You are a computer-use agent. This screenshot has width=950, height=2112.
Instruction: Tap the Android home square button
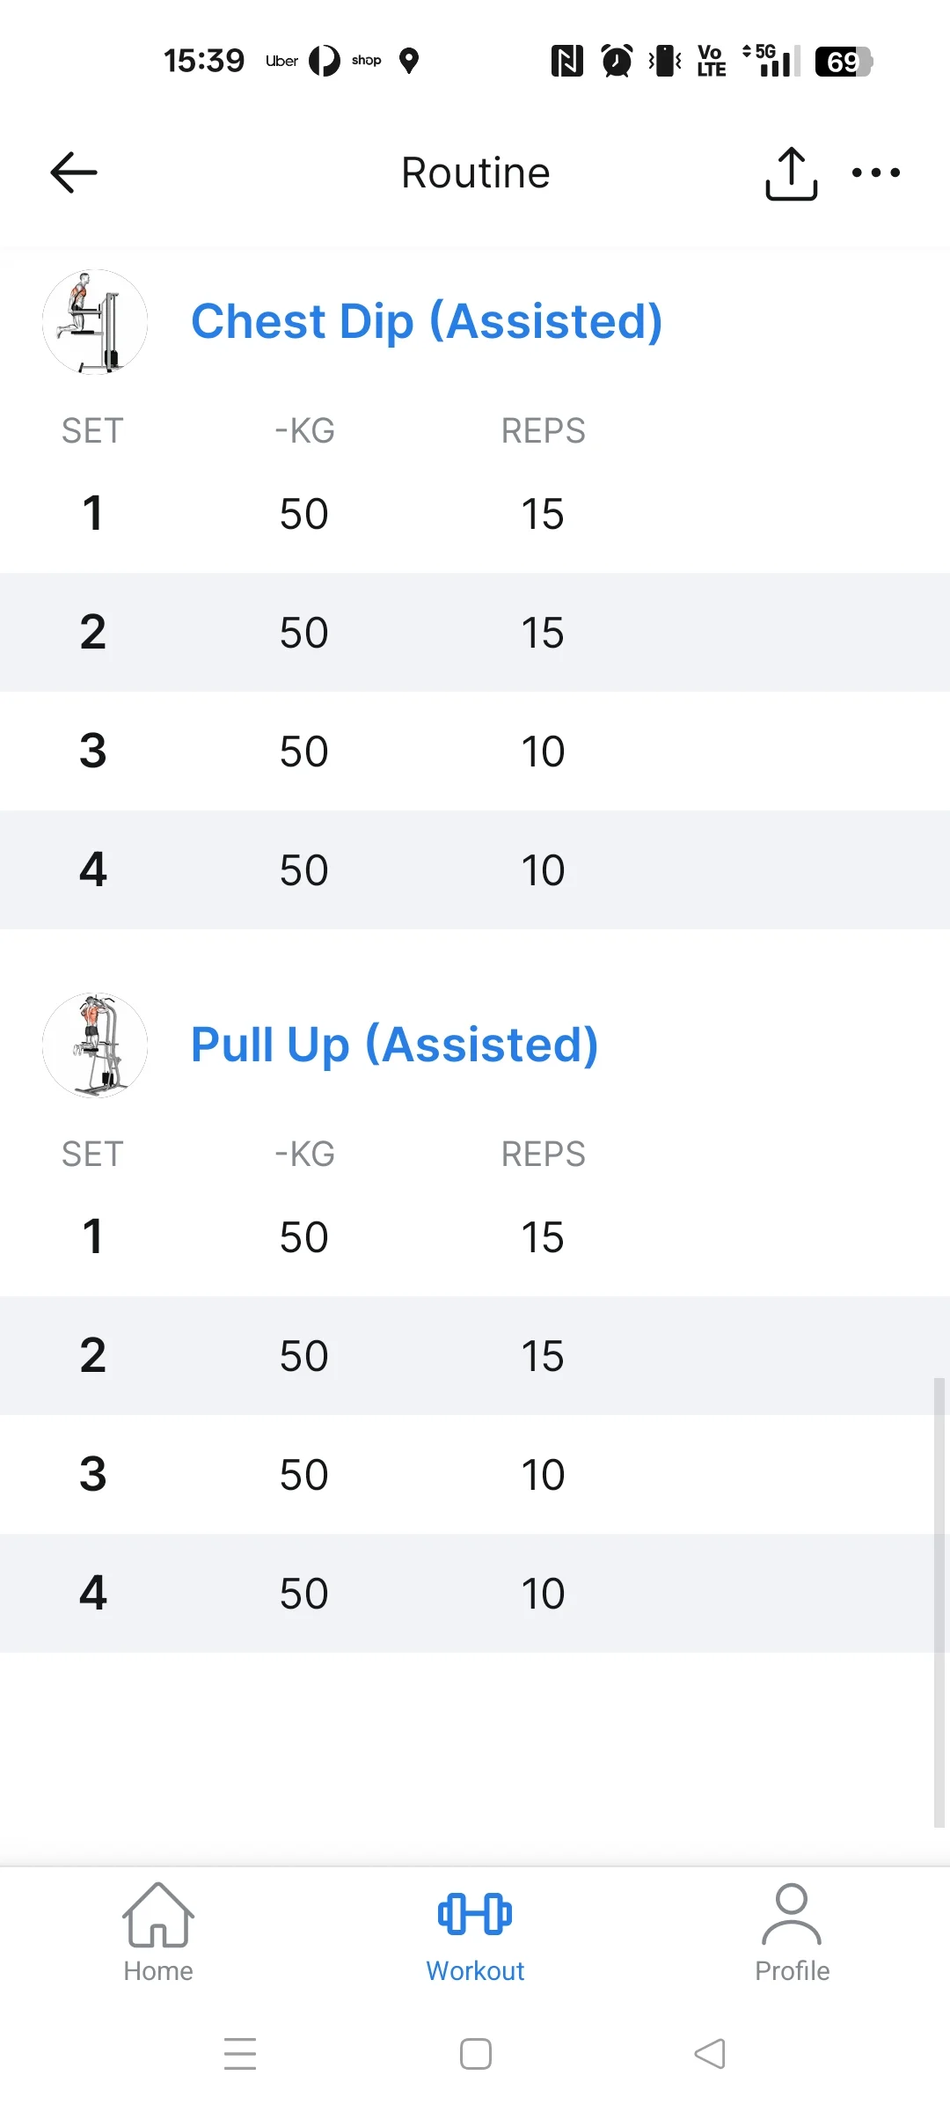(x=476, y=2054)
